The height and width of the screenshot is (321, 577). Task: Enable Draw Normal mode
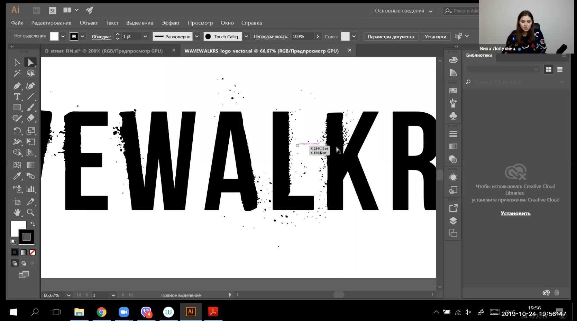[x=15, y=263]
